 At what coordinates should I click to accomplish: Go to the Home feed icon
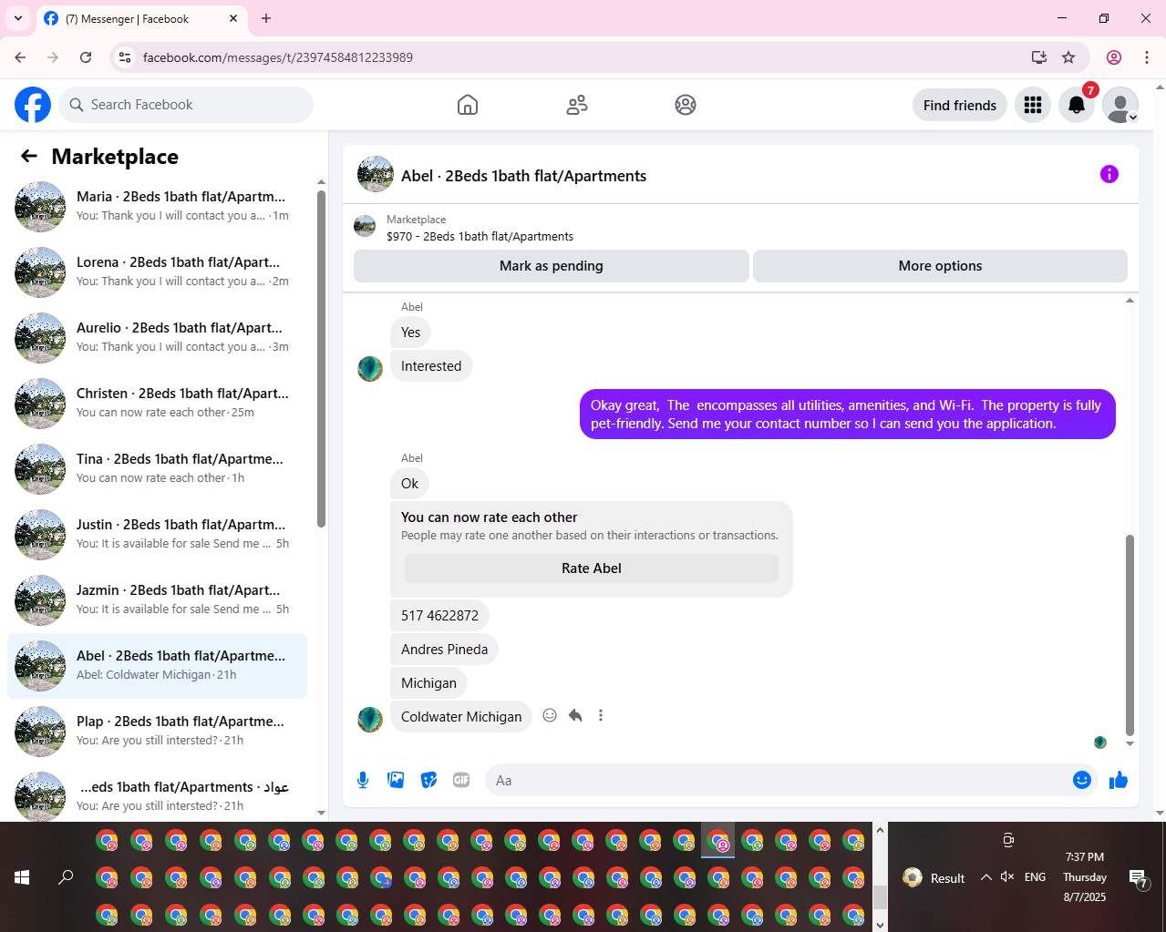(x=468, y=105)
